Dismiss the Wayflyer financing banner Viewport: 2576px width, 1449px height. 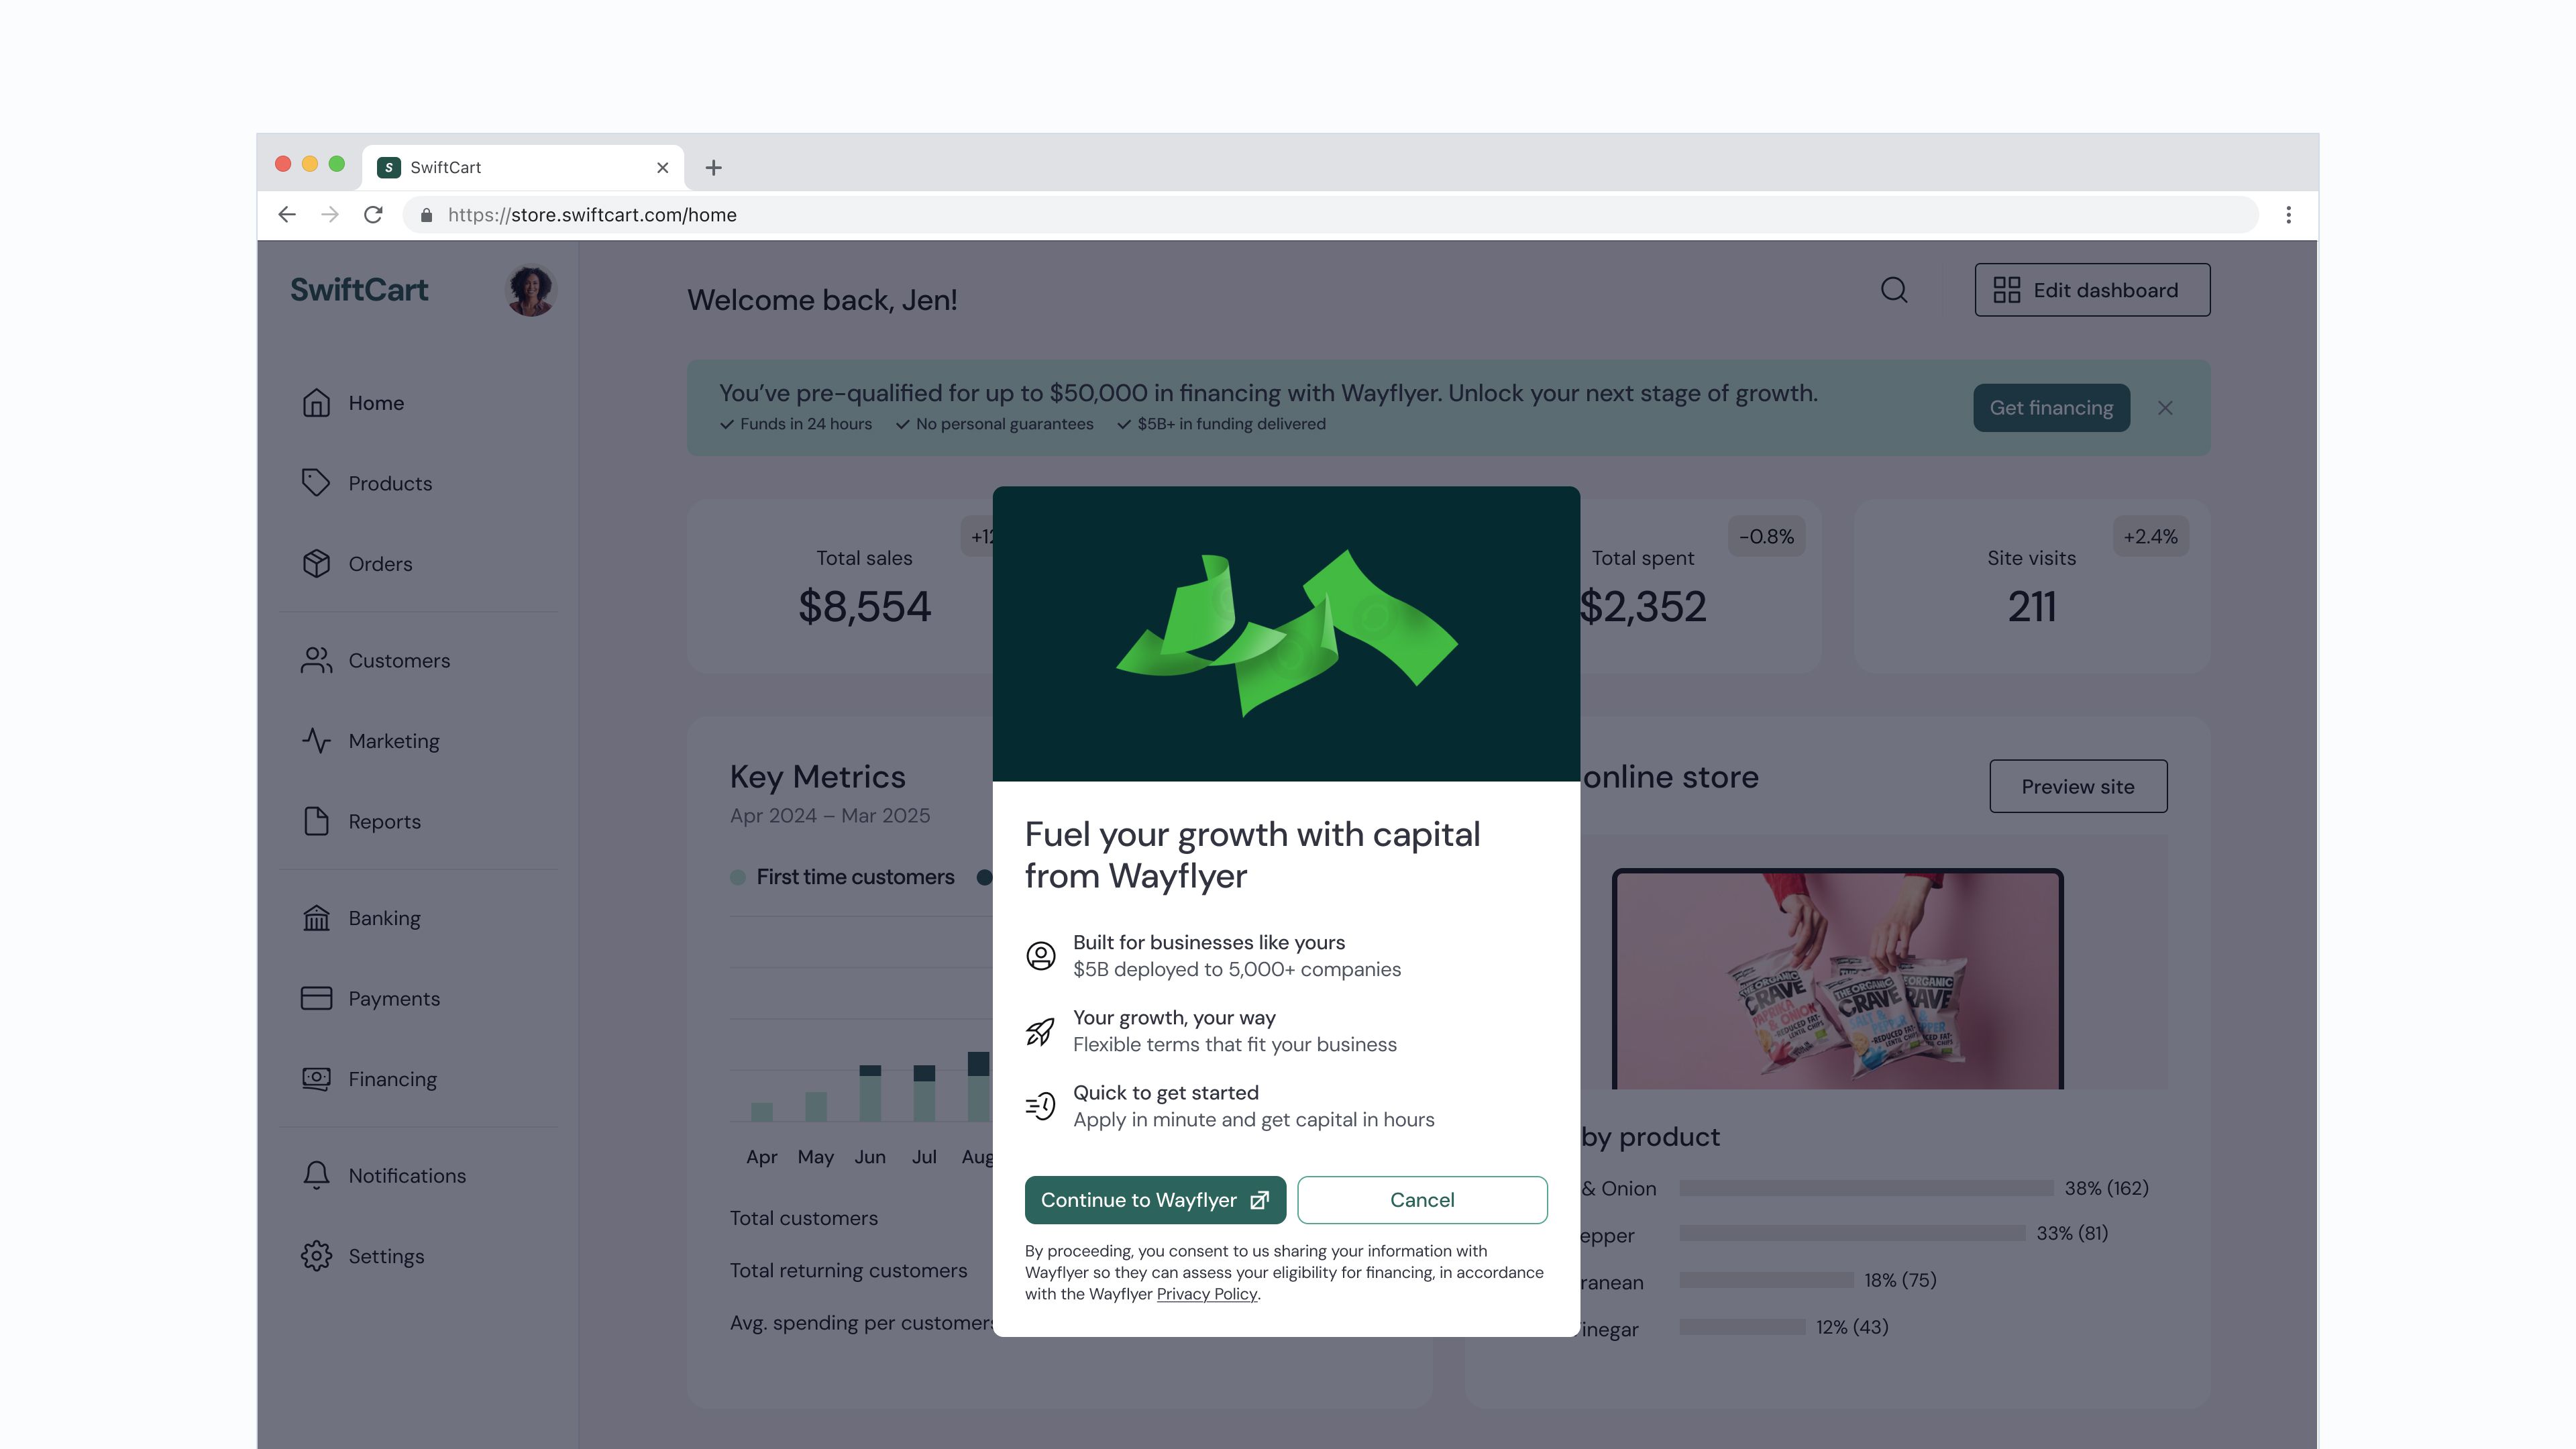[x=2165, y=408]
